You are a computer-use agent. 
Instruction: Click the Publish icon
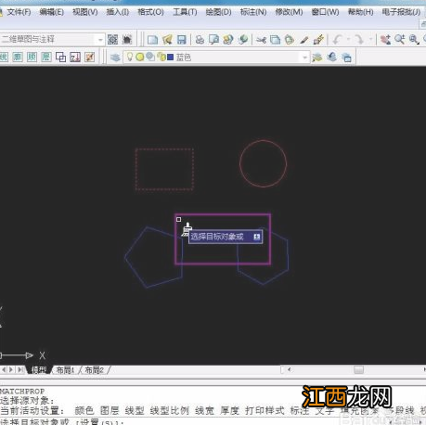tap(228, 40)
